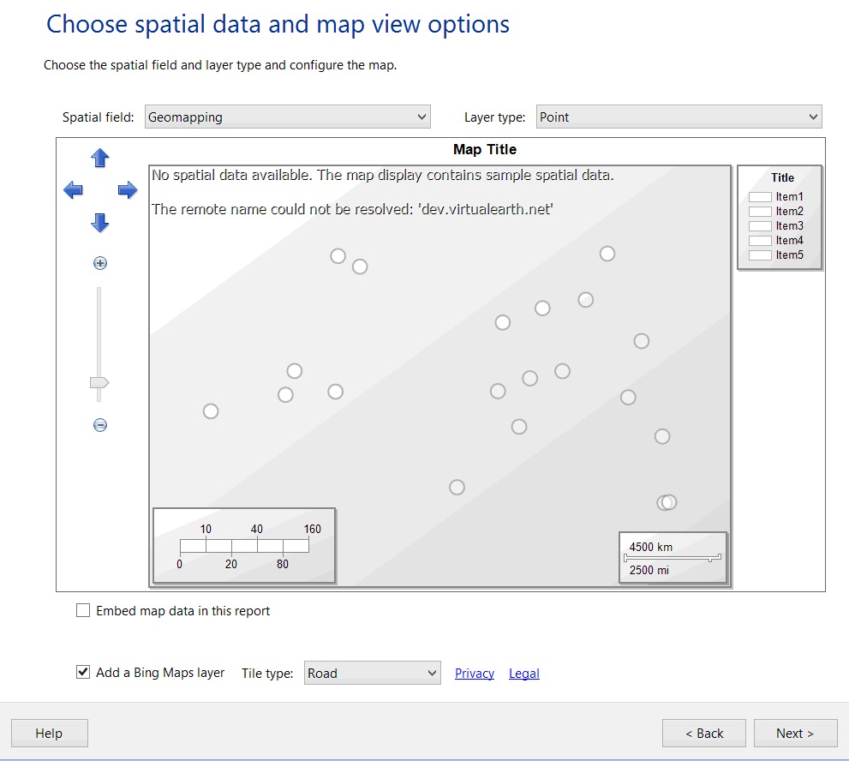Click the zoom level slider handle

(x=99, y=382)
